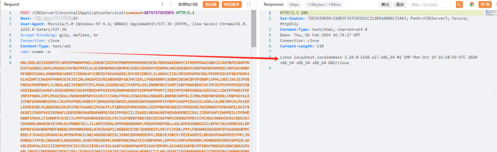Select the Responses tab label
The height and width of the screenshot is (152, 497).
coord(273,4)
